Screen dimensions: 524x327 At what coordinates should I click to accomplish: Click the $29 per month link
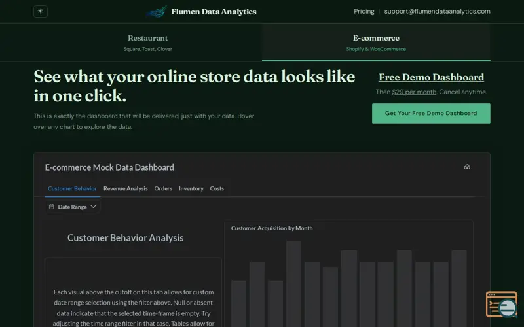(x=414, y=92)
